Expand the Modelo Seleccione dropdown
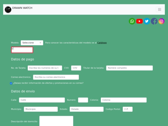 click(32, 43)
